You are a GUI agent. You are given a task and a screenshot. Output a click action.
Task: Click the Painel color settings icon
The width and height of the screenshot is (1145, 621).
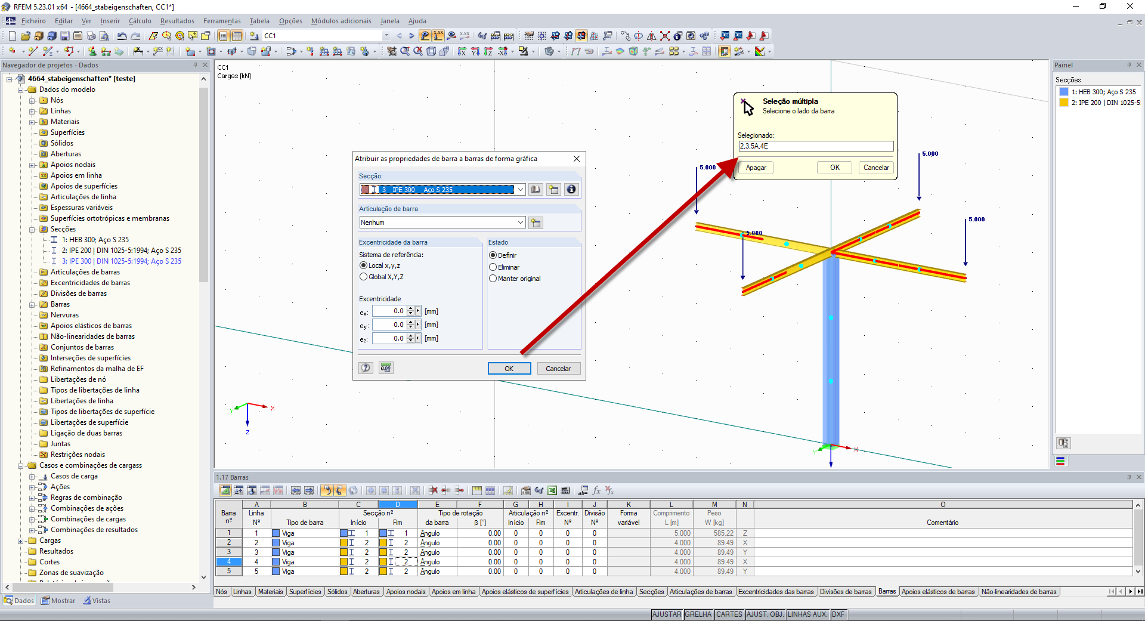point(1063,443)
